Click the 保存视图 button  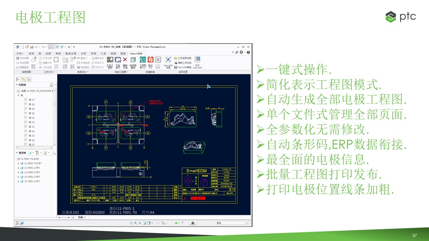click(22, 58)
